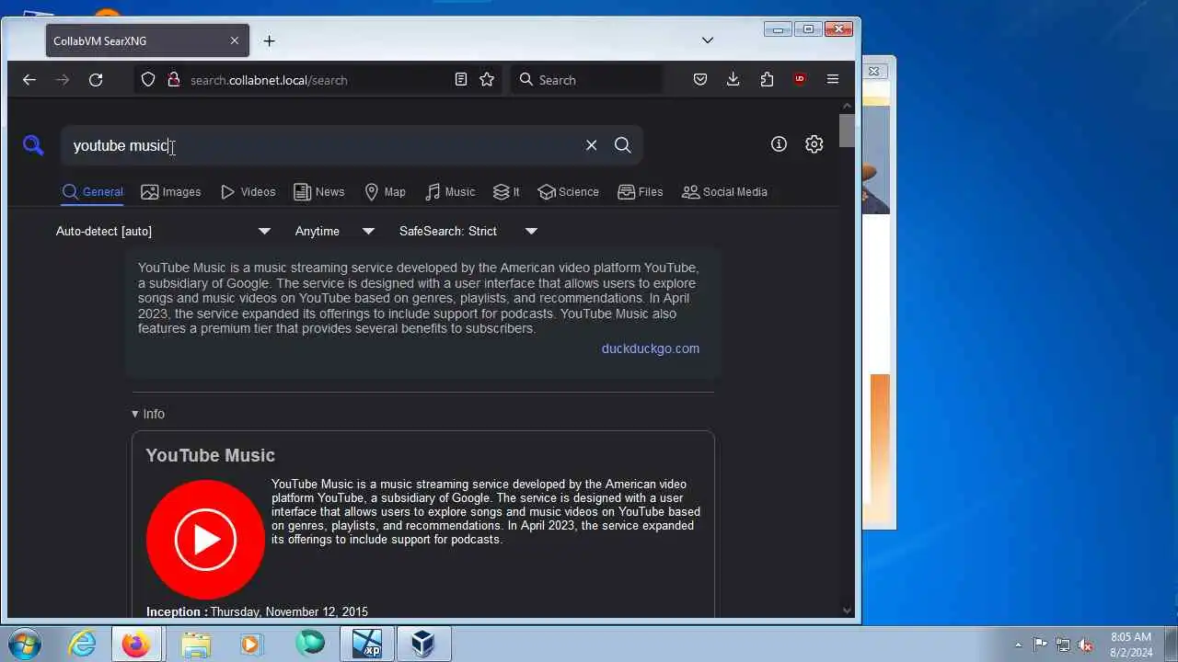Focus the Firefox Search box
The width and height of the screenshot is (1178, 662).
(x=589, y=80)
